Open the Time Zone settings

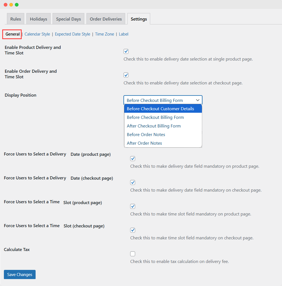coord(104,34)
